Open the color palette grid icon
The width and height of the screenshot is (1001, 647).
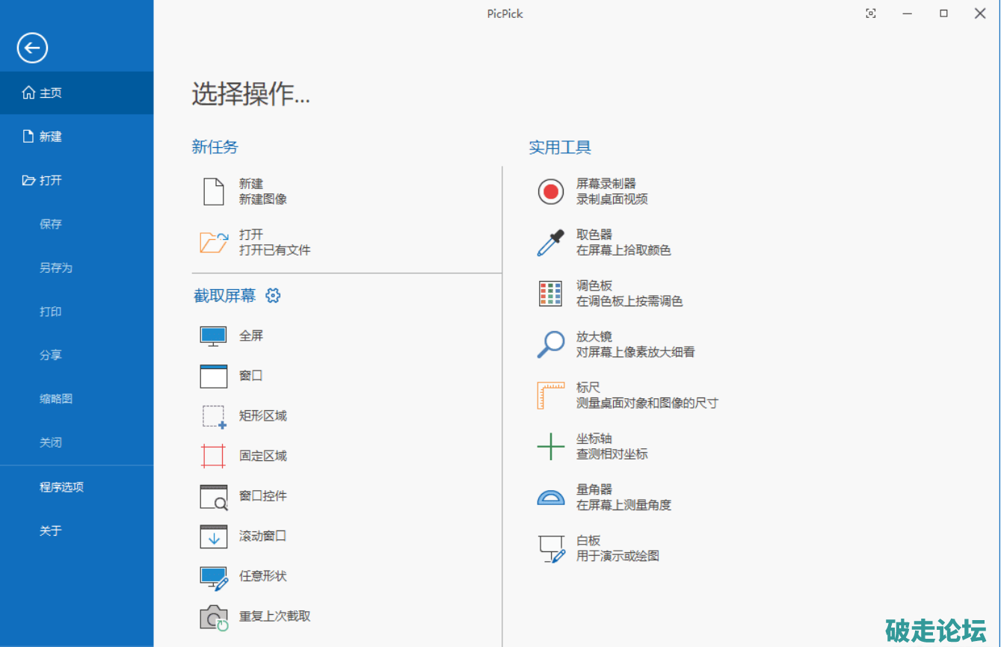[x=551, y=294]
